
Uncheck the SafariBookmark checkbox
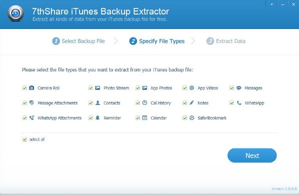(x=184, y=118)
